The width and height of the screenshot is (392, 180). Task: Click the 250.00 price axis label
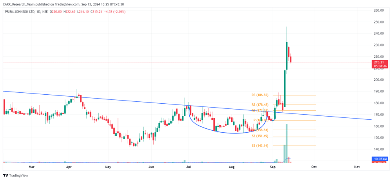tap(379, 22)
